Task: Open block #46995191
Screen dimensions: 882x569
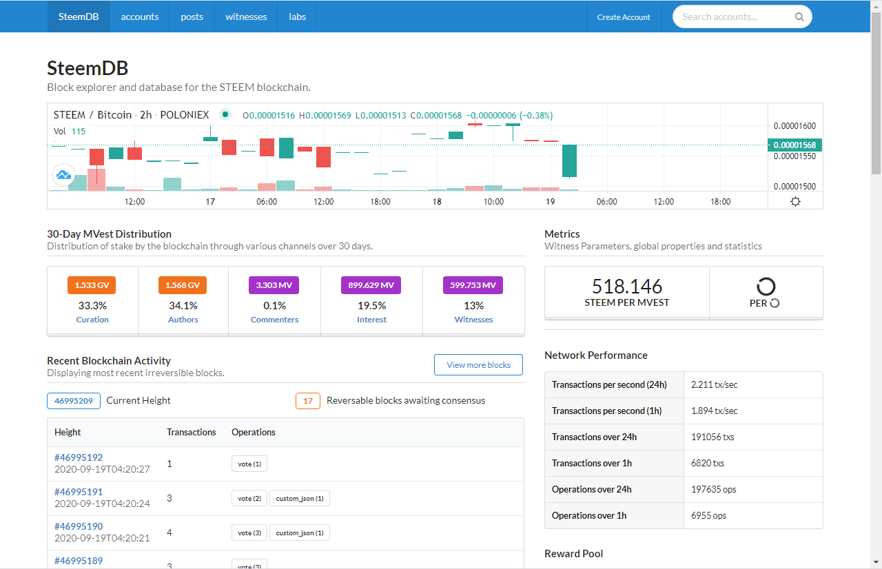Action: pos(79,492)
